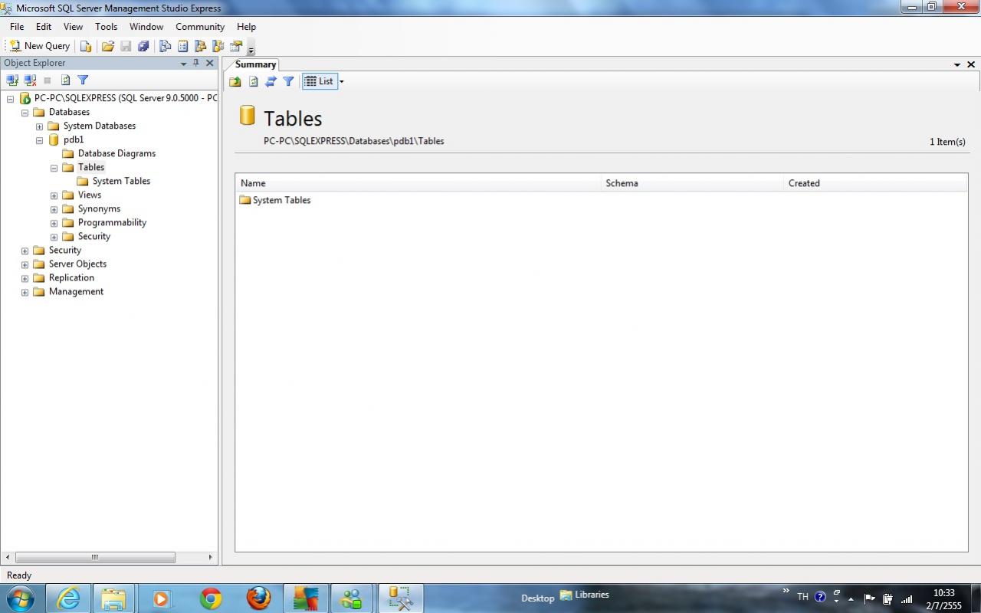Open the Properties Window toolbar icon
The image size is (981, 613).
pos(236,46)
